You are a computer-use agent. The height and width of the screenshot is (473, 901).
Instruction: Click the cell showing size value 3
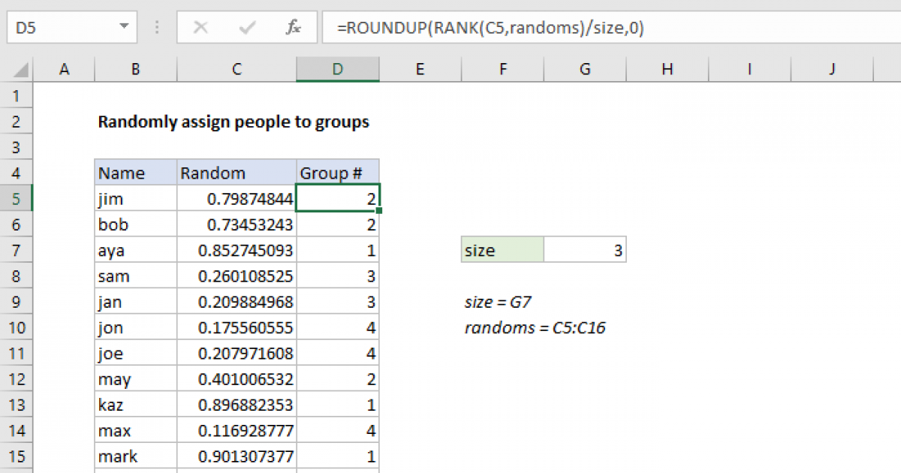click(x=584, y=249)
